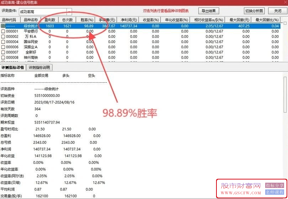Click the 关闭 button
This screenshot has width=288, height=199.
tap(278, 11)
